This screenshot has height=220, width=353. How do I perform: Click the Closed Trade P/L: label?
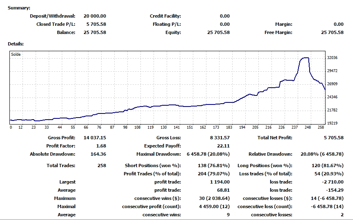56,24
